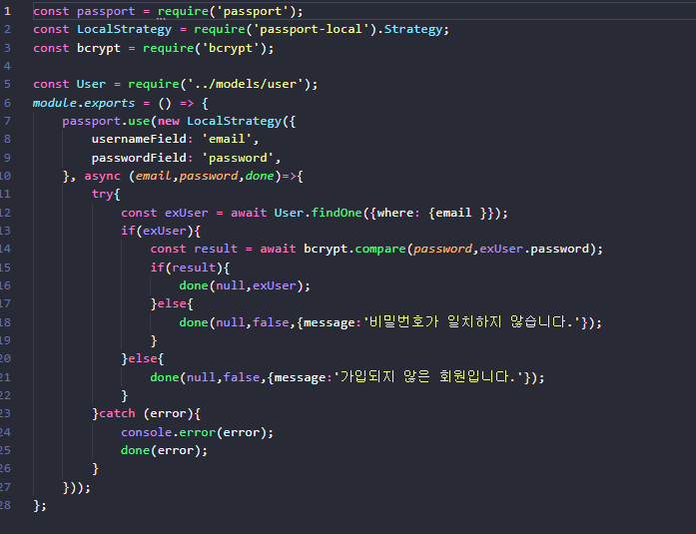Click done(error) call on line 25
The width and height of the screenshot is (696, 534).
click(x=164, y=450)
